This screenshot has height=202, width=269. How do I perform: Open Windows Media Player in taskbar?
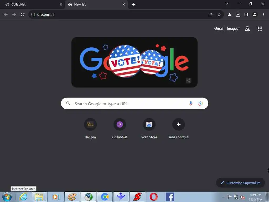point(55,197)
